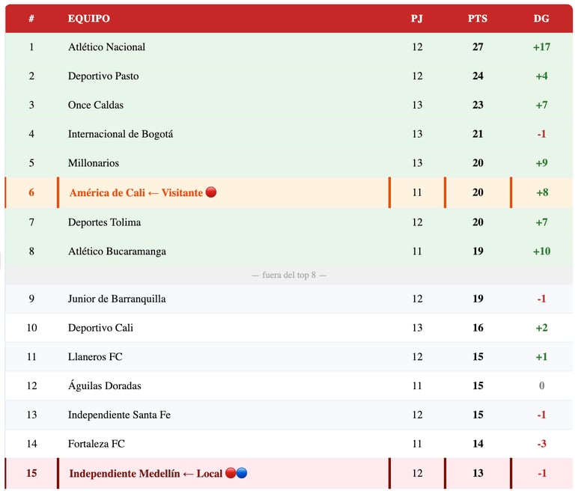The image size is (575, 491).
Task: Select Independiente Medellín Local row
Action: pos(289,473)
